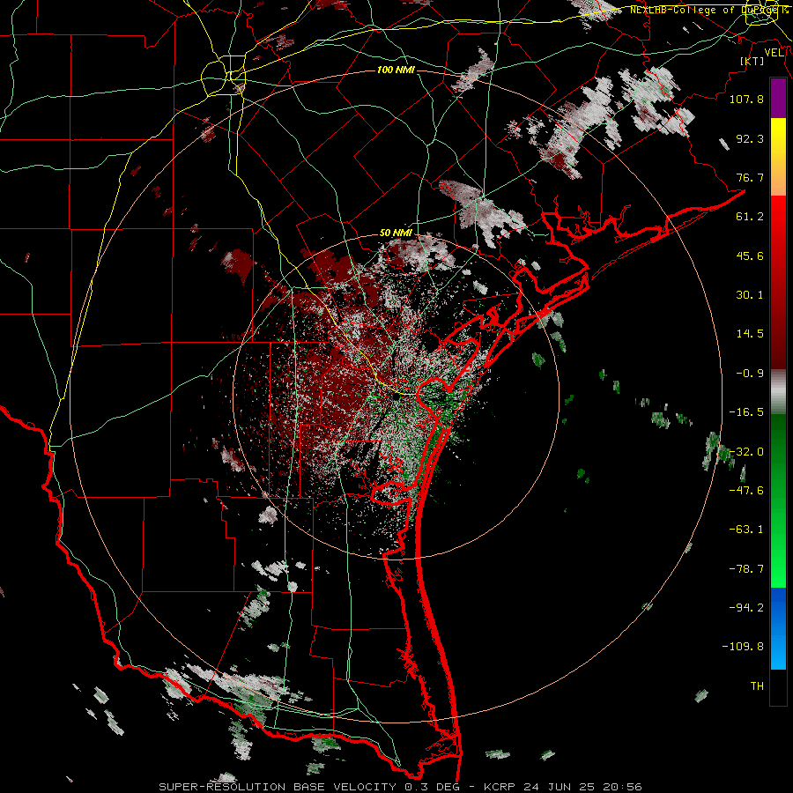Click the 107.8 velocity scale value
Viewport: 793px width, 793px height.
pyautogui.click(x=746, y=99)
